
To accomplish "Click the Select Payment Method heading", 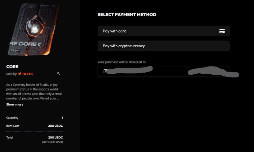I will point(127,15).
